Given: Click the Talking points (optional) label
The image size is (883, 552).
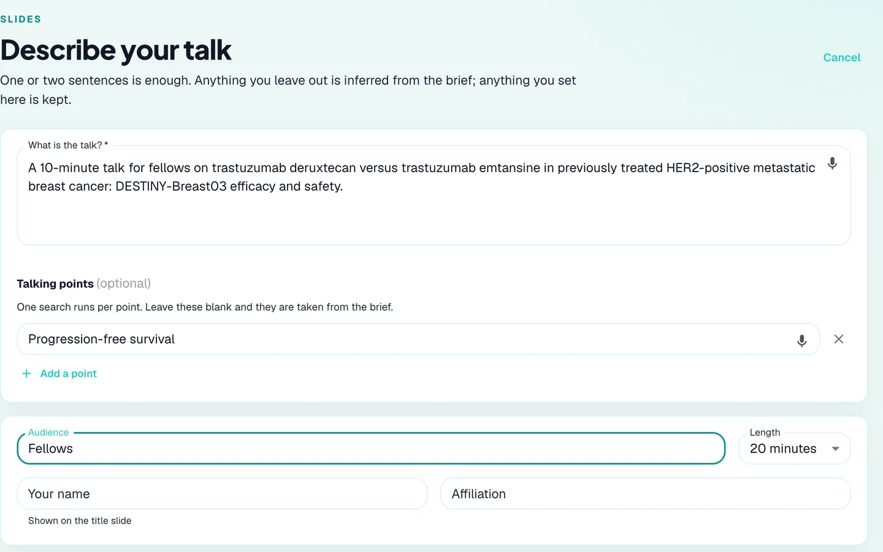Looking at the screenshot, I should (x=84, y=284).
